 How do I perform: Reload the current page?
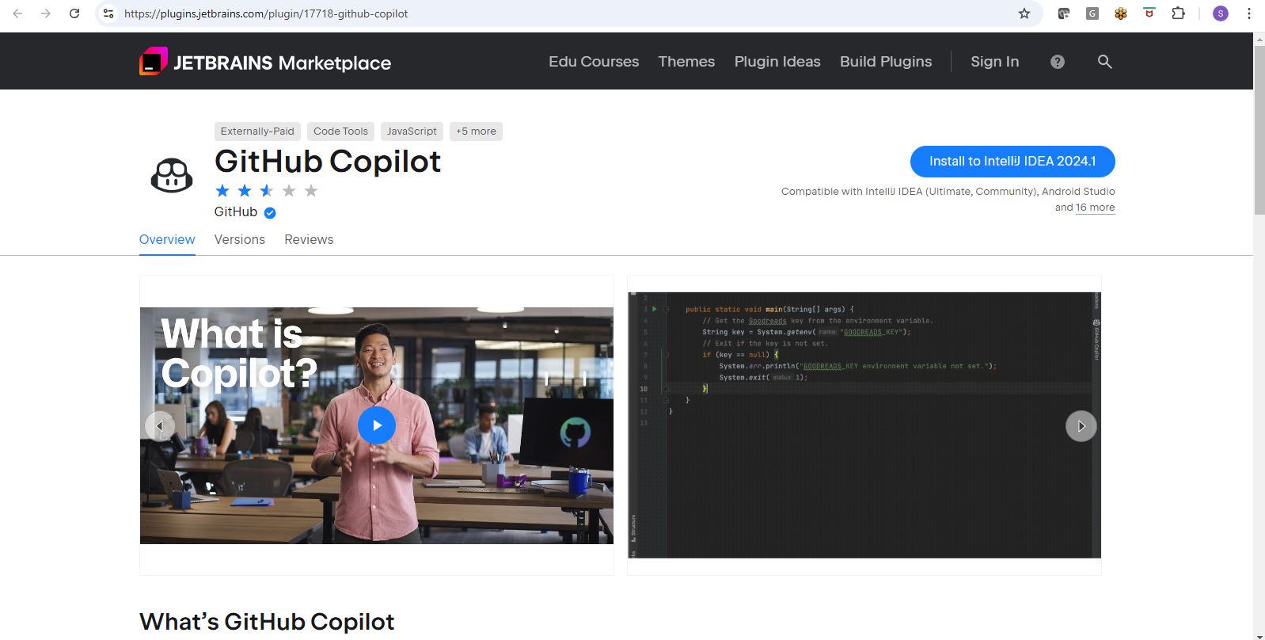point(74,13)
